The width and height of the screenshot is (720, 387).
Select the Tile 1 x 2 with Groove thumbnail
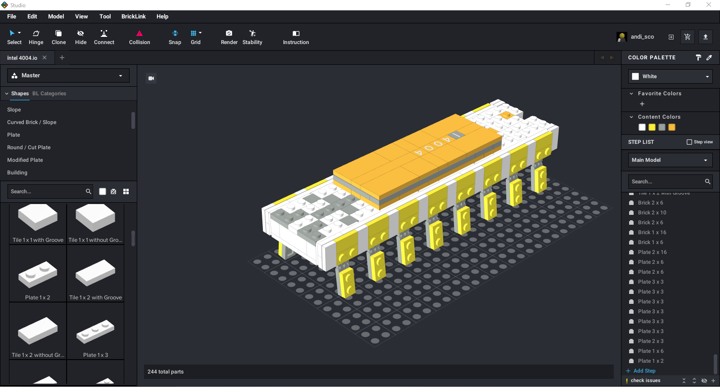[95, 274]
